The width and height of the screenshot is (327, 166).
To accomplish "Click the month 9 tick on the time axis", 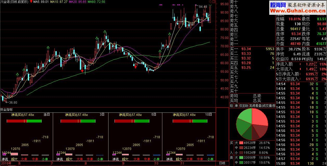I will [124, 163].
